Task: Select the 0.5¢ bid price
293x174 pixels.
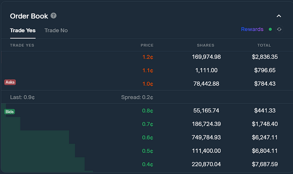Action: (x=148, y=151)
